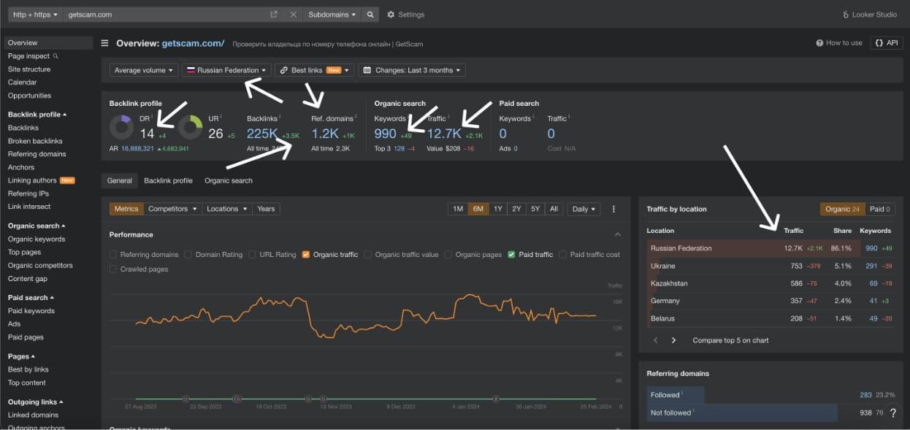
Task: Open the Best links dropdown
Action: pos(314,70)
